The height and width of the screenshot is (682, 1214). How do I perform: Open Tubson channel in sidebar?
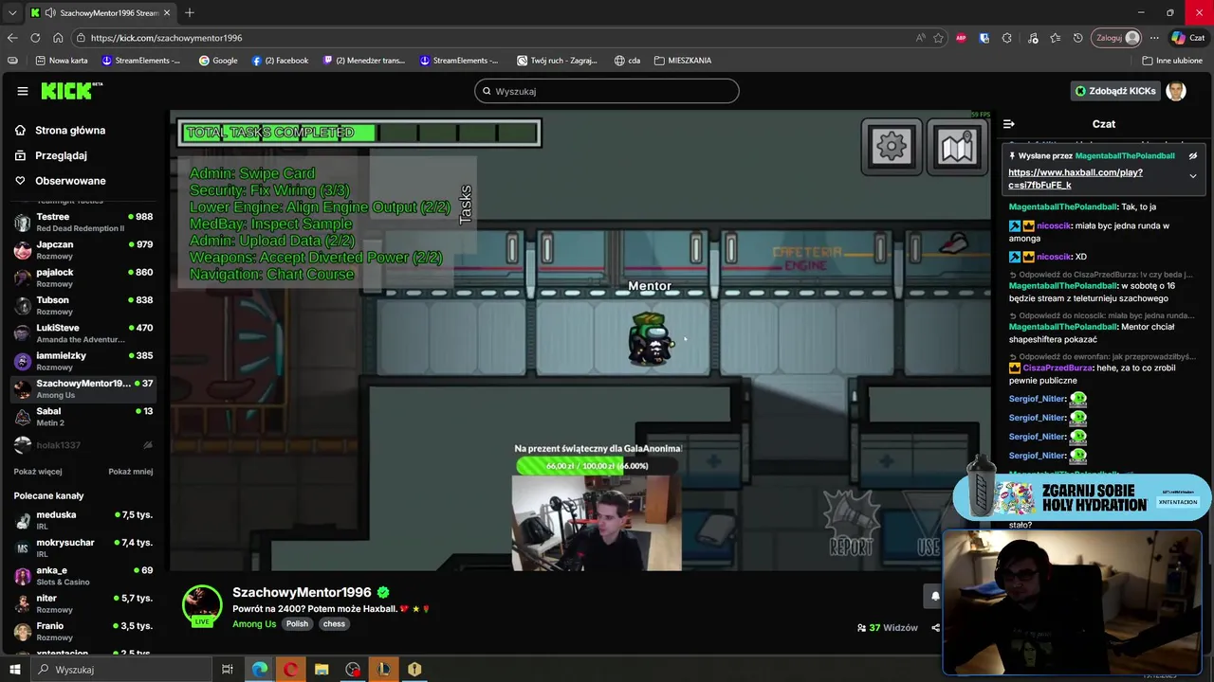point(83,305)
